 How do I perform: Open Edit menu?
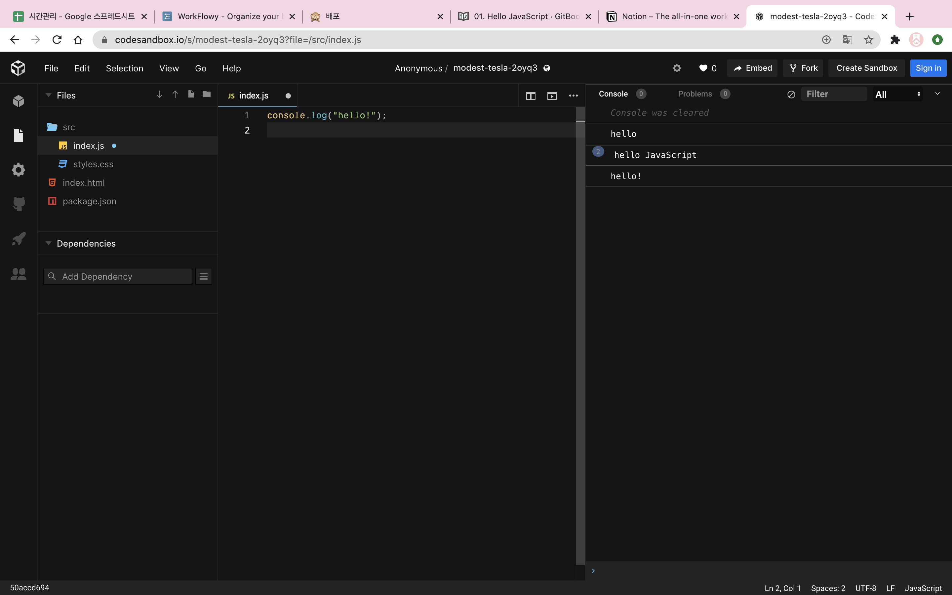(x=82, y=68)
